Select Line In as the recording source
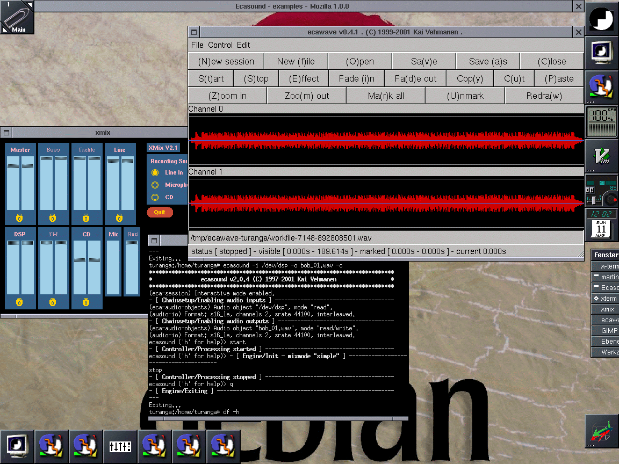Viewport: 619px width, 464px height. [155, 172]
